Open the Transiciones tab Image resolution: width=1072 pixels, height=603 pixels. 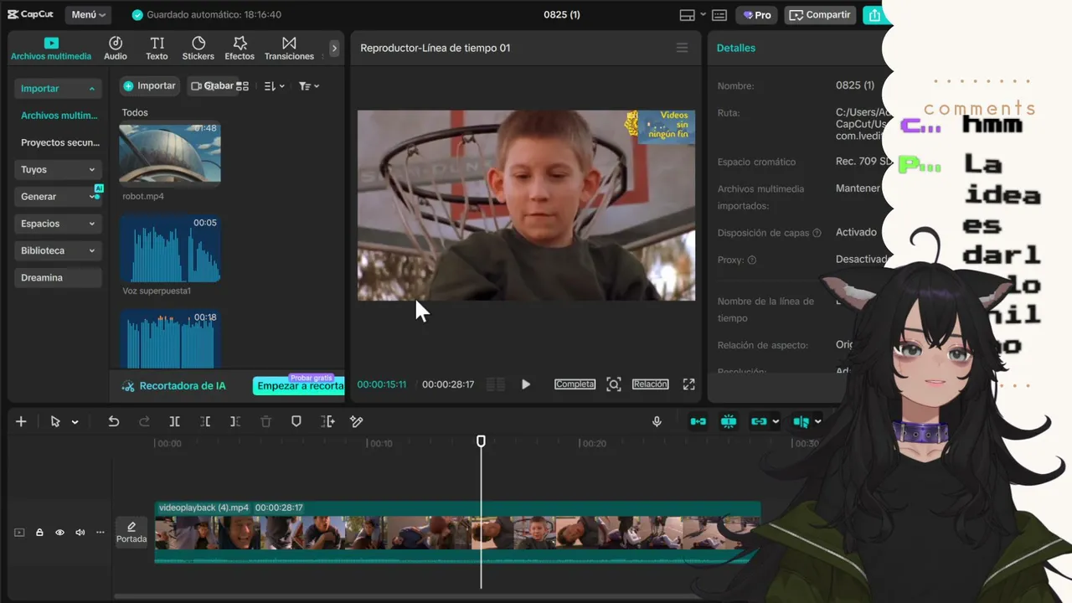[x=289, y=49]
